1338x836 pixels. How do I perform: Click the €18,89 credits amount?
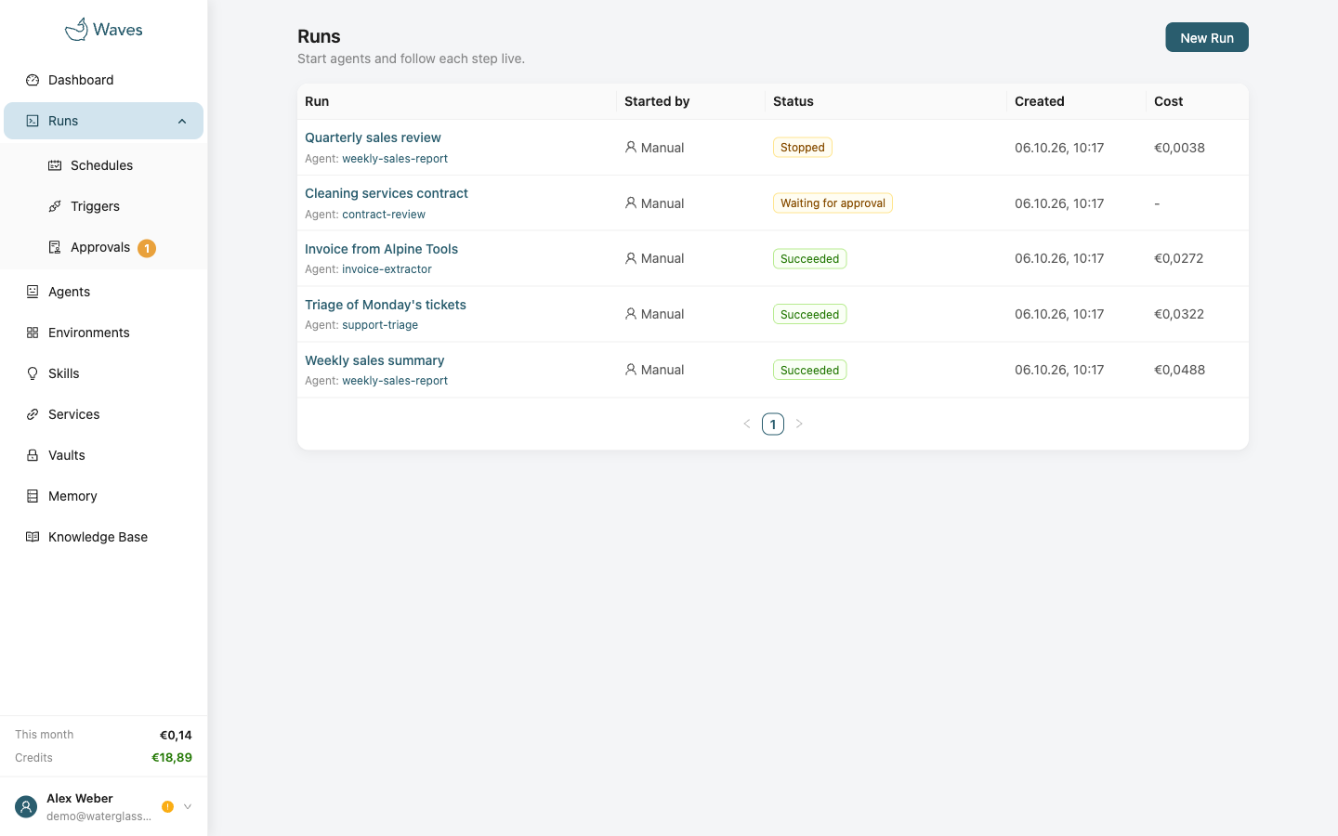[172, 758]
